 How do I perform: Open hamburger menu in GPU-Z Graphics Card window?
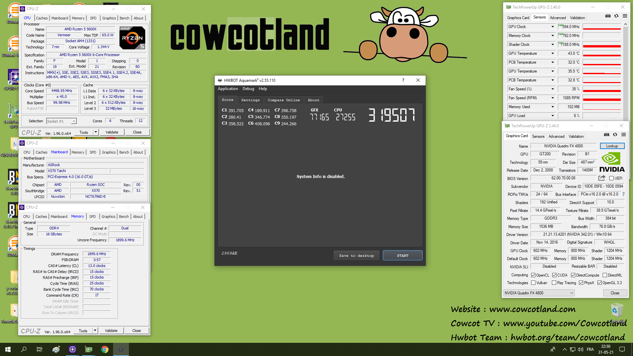[623, 135]
